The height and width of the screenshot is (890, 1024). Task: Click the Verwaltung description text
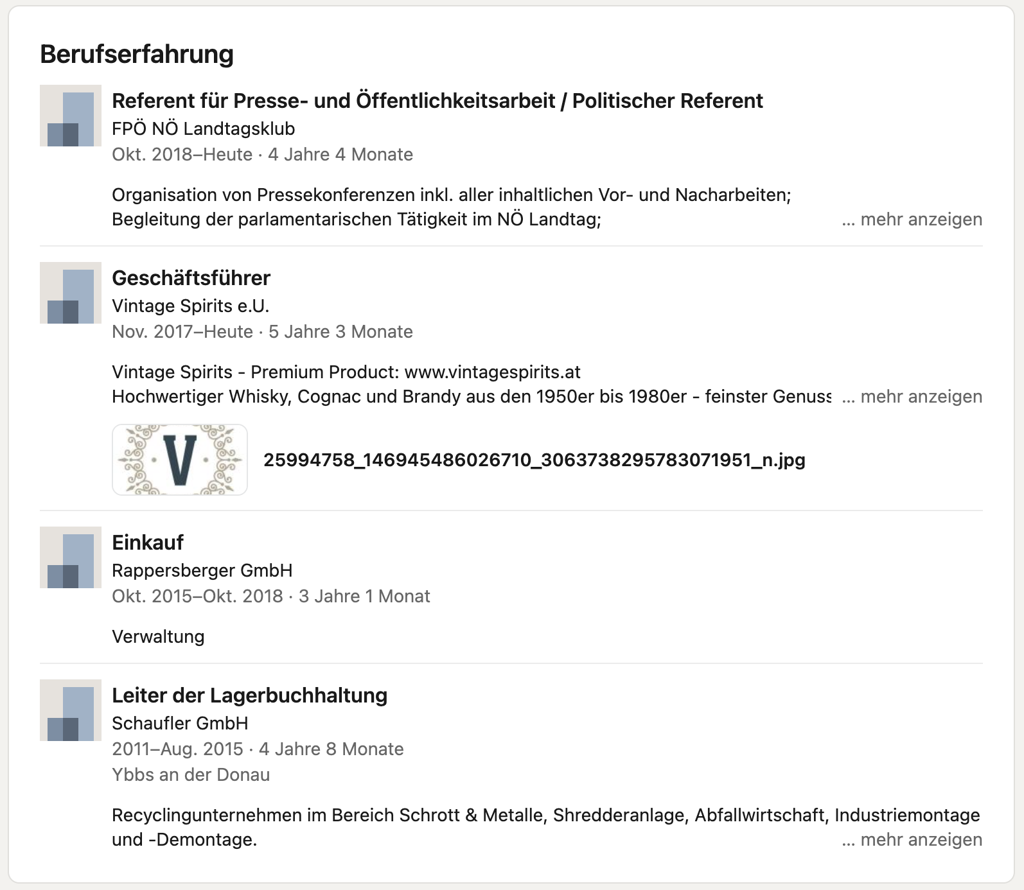(x=158, y=636)
